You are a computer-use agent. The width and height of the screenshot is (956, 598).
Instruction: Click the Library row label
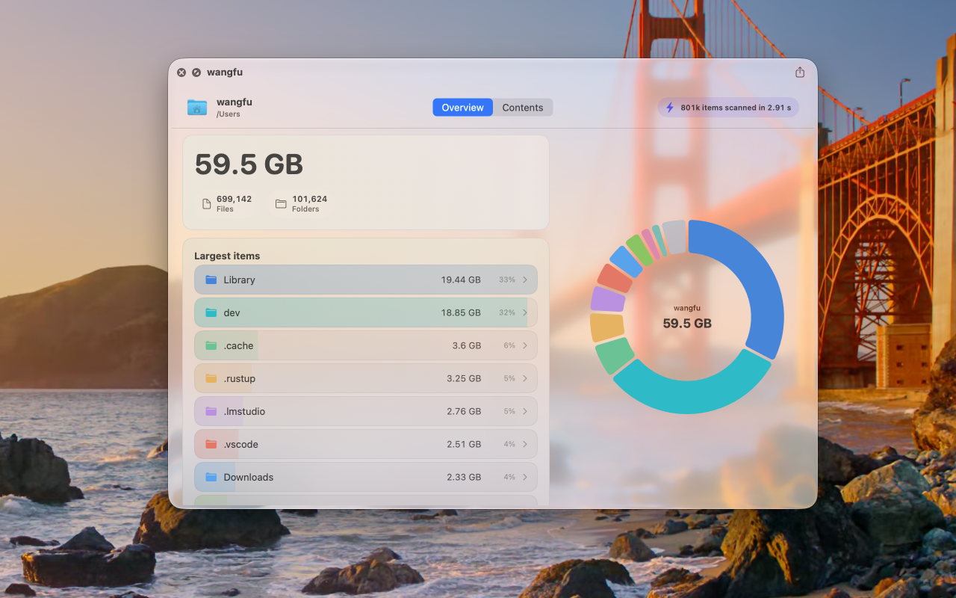click(239, 280)
